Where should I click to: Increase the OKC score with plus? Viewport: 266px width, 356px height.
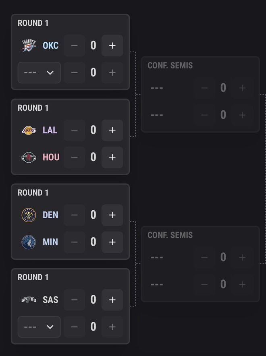point(112,45)
